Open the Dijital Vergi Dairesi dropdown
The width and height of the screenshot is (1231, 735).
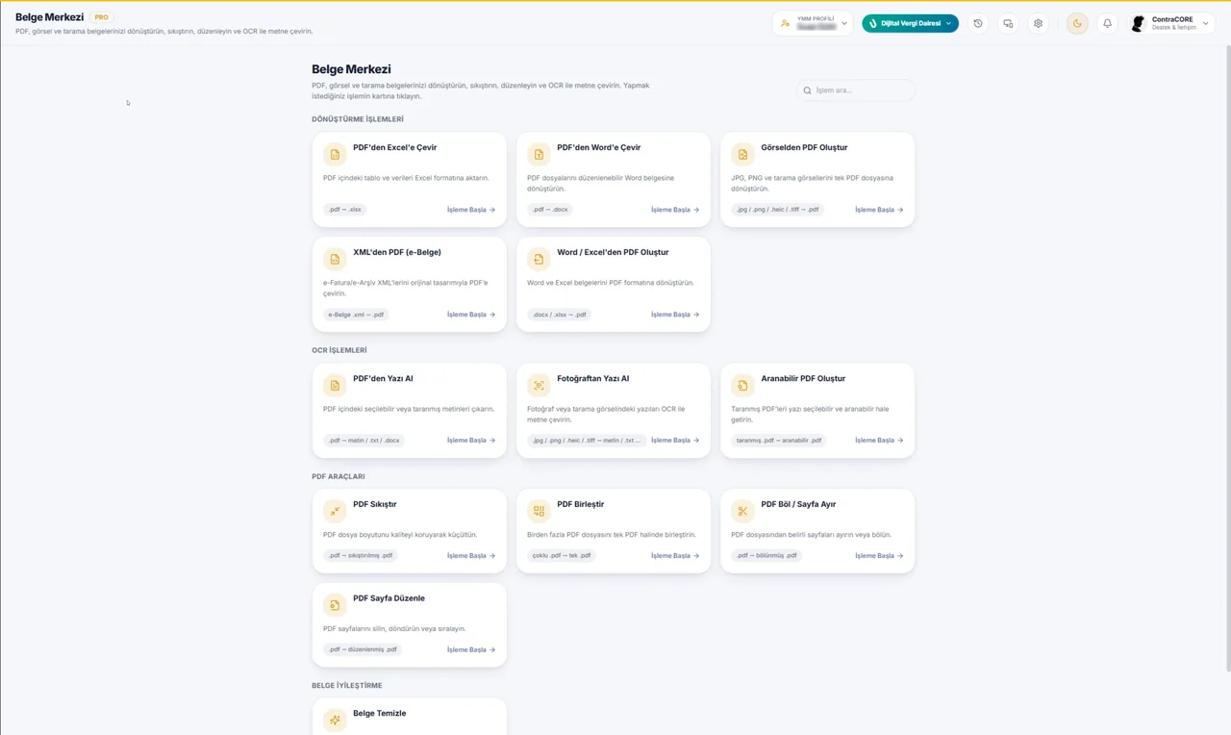click(910, 23)
